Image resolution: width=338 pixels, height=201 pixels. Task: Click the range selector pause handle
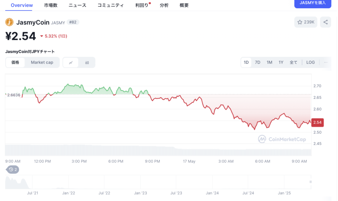tap(310, 182)
